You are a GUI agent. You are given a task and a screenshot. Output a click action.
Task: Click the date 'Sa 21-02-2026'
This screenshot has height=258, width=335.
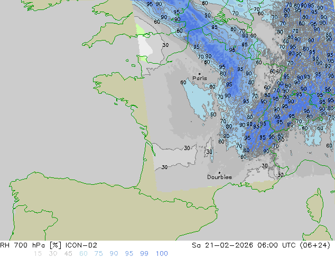click(222, 245)
